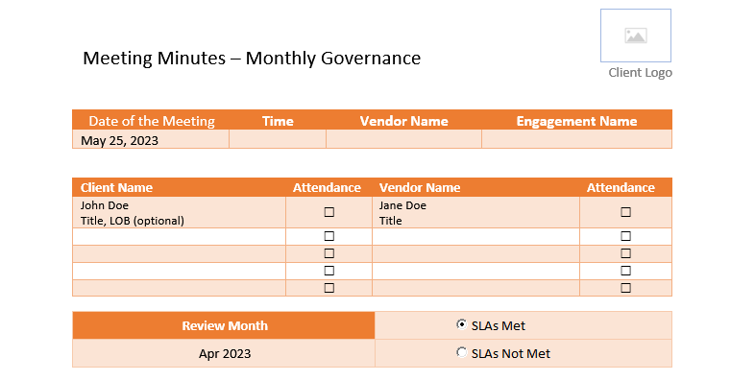Click the Review Month header cell
Viewport: 755px width, 381px height.
click(x=224, y=325)
